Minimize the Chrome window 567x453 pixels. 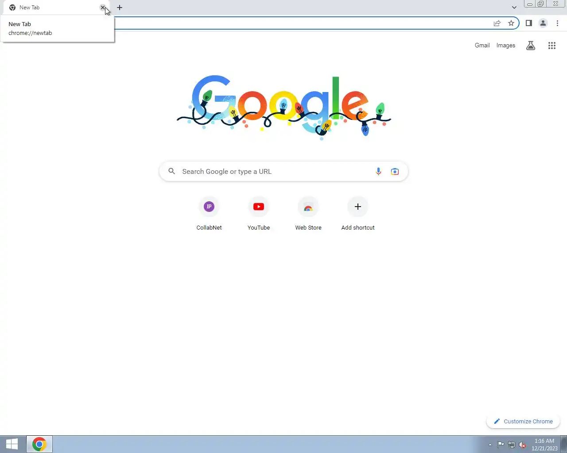click(529, 4)
